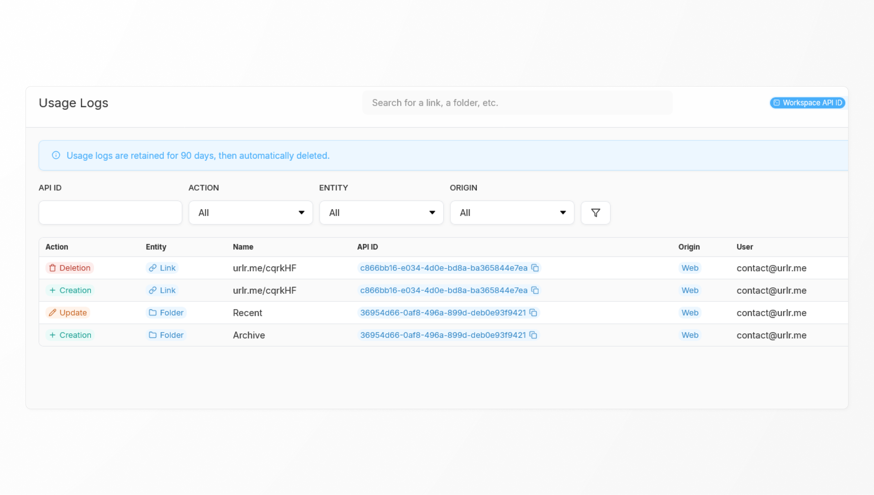Copy API ID in the Link Creation row
The height and width of the screenshot is (495, 874).
[x=535, y=290]
